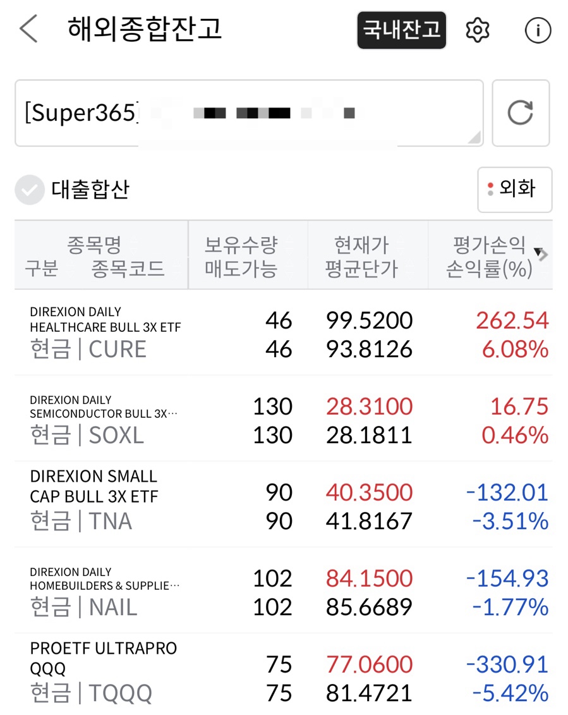Go back with the left arrow icon
568x715 pixels.
[x=28, y=28]
